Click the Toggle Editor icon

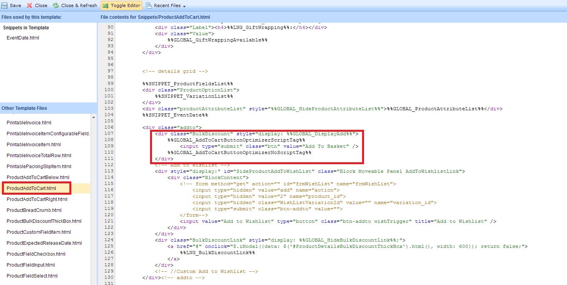pos(106,5)
